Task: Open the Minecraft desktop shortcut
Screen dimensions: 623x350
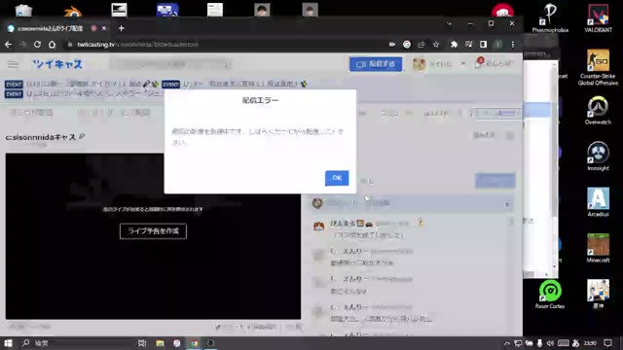Action: (x=598, y=249)
